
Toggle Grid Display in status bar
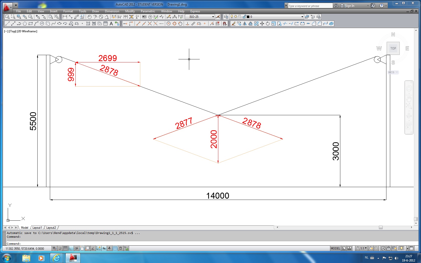coord(65,248)
